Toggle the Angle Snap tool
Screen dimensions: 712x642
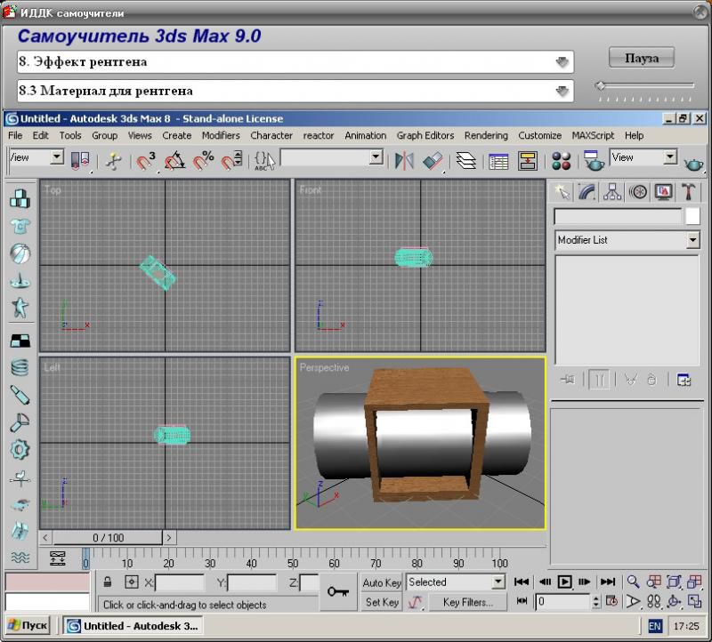pos(174,161)
